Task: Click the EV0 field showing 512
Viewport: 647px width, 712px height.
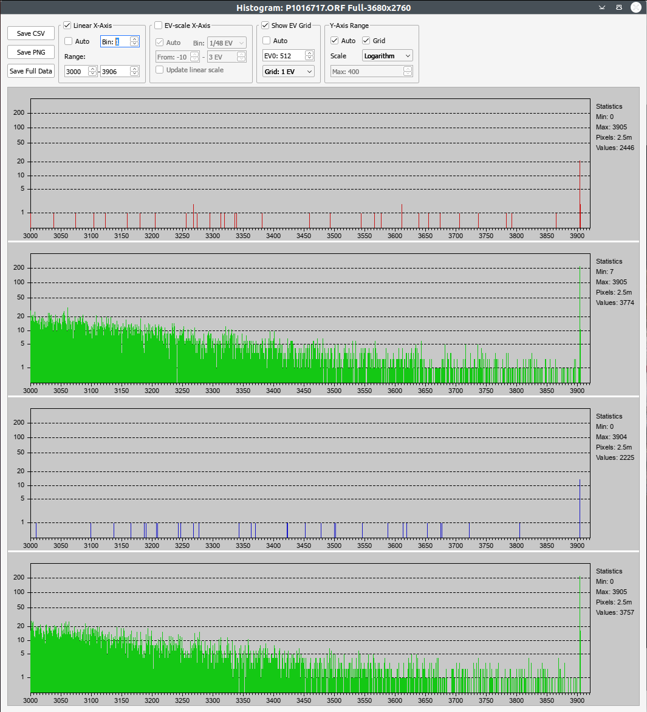Action: tap(283, 56)
